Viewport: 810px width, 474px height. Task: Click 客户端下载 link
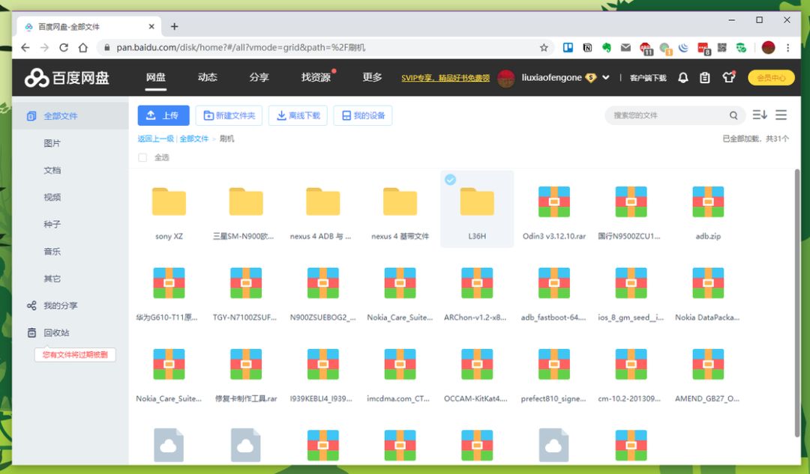coord(648,78)
